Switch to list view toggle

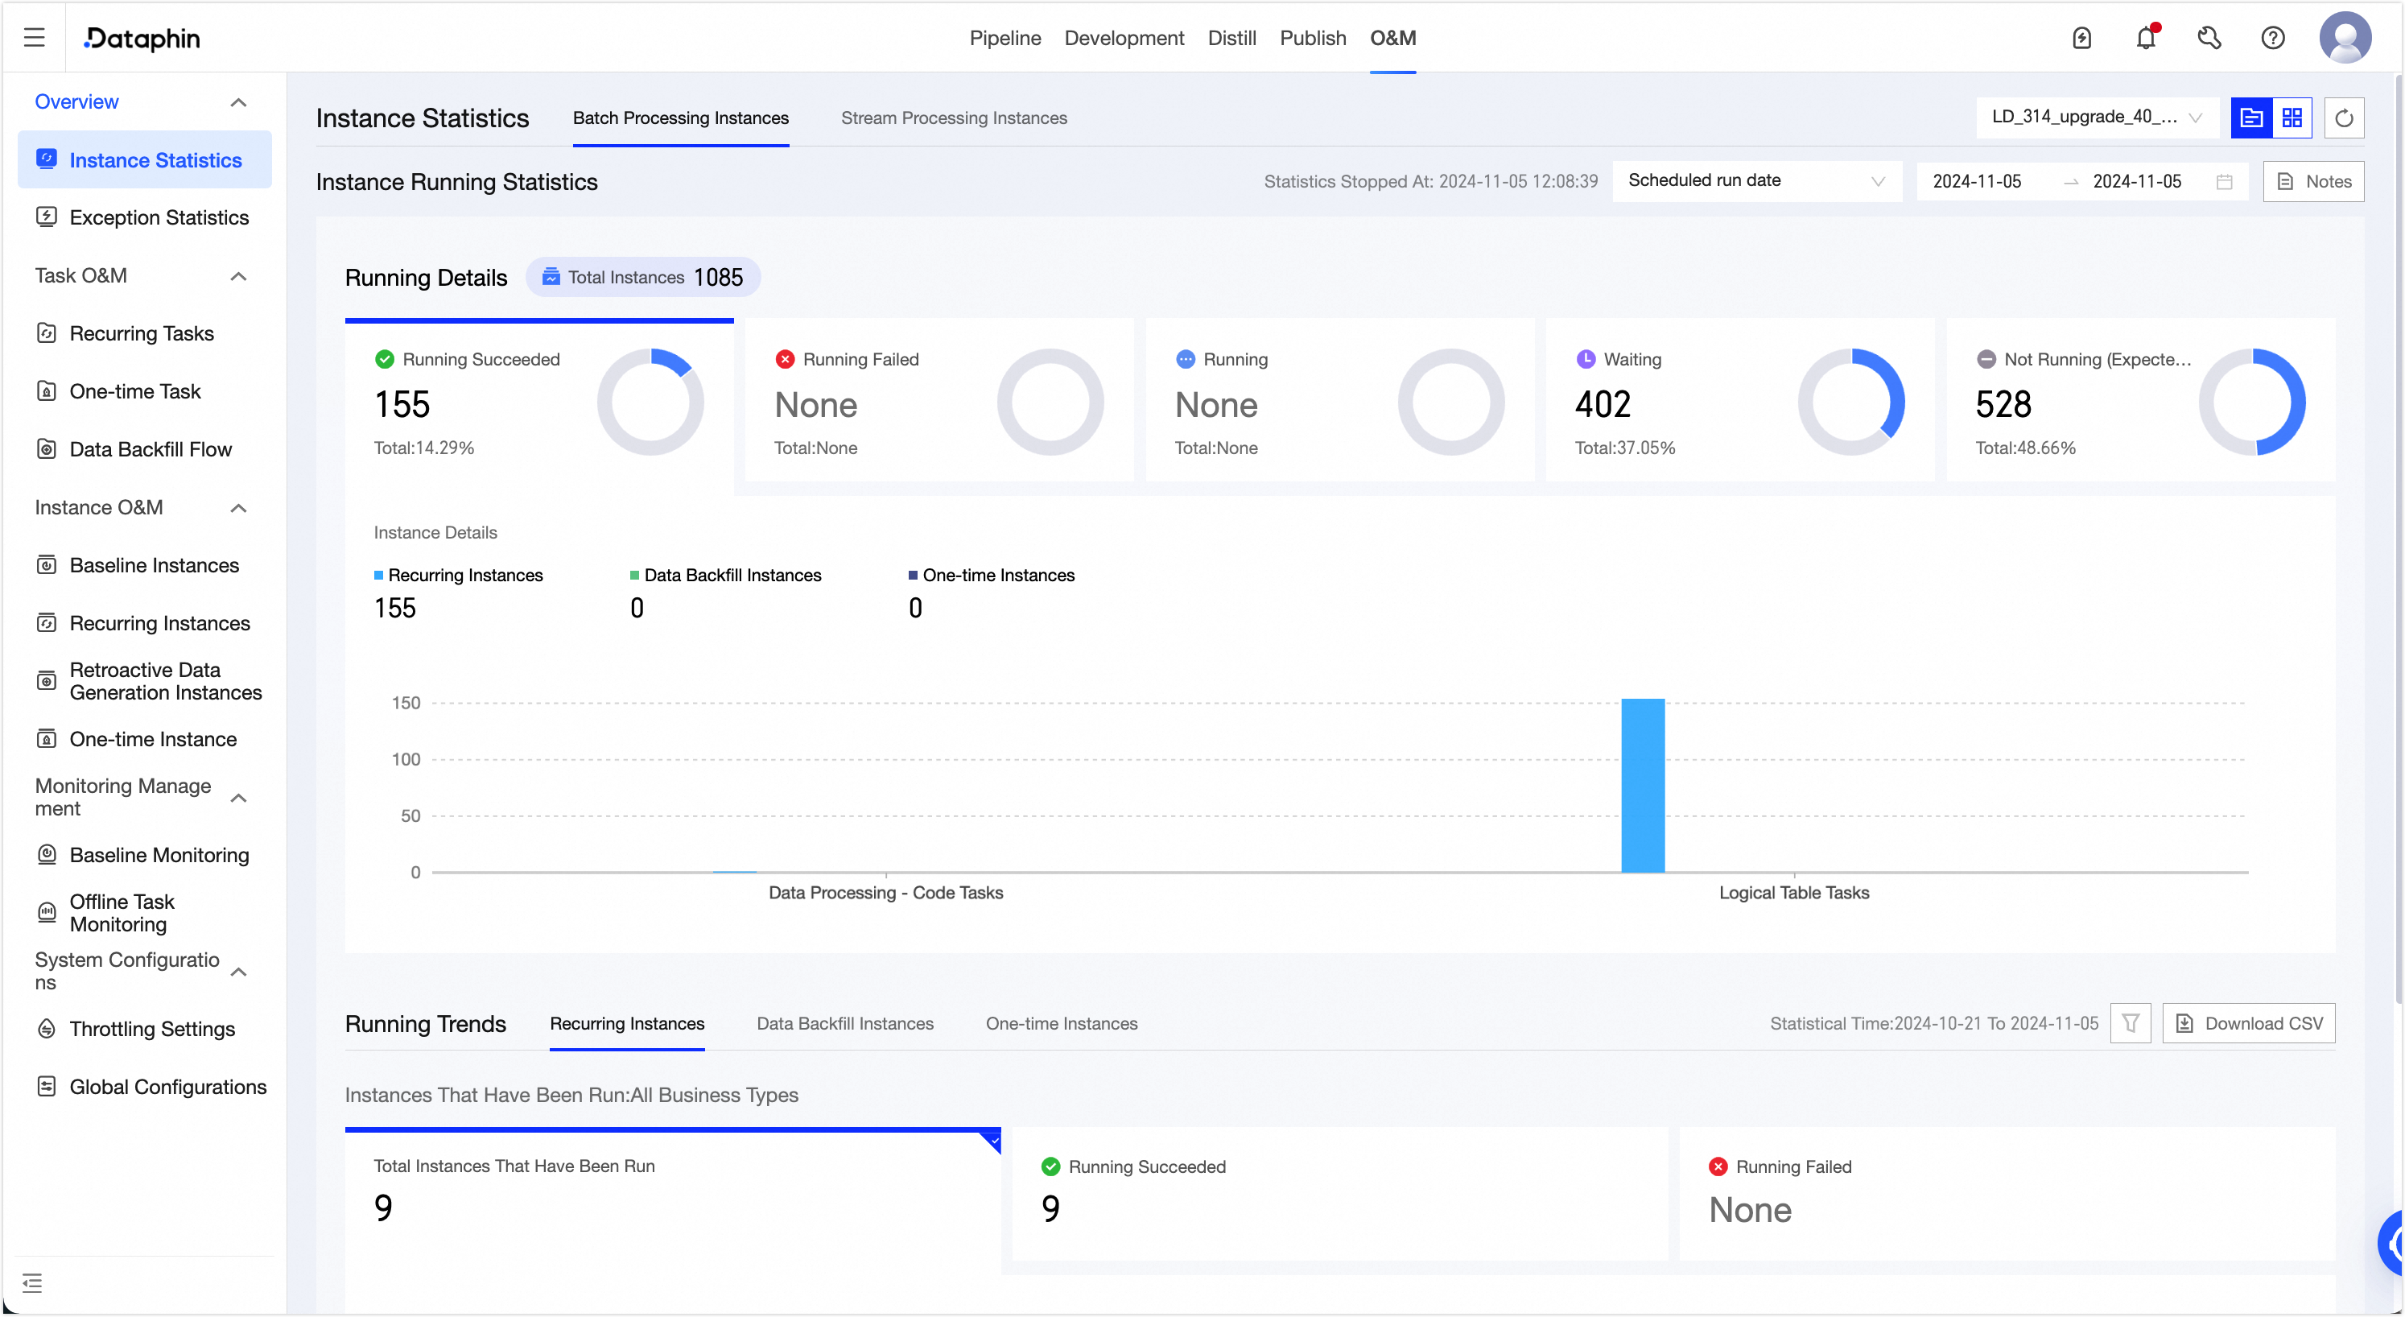click(x=2251, y=118)
